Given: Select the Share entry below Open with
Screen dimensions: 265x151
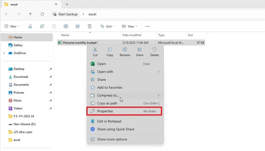Looking at the screenshot, I should click(x=125, y=80).
